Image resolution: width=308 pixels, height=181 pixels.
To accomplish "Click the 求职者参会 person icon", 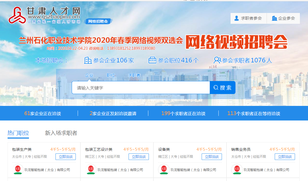I will pyautogui.click(x=237, y=18).
